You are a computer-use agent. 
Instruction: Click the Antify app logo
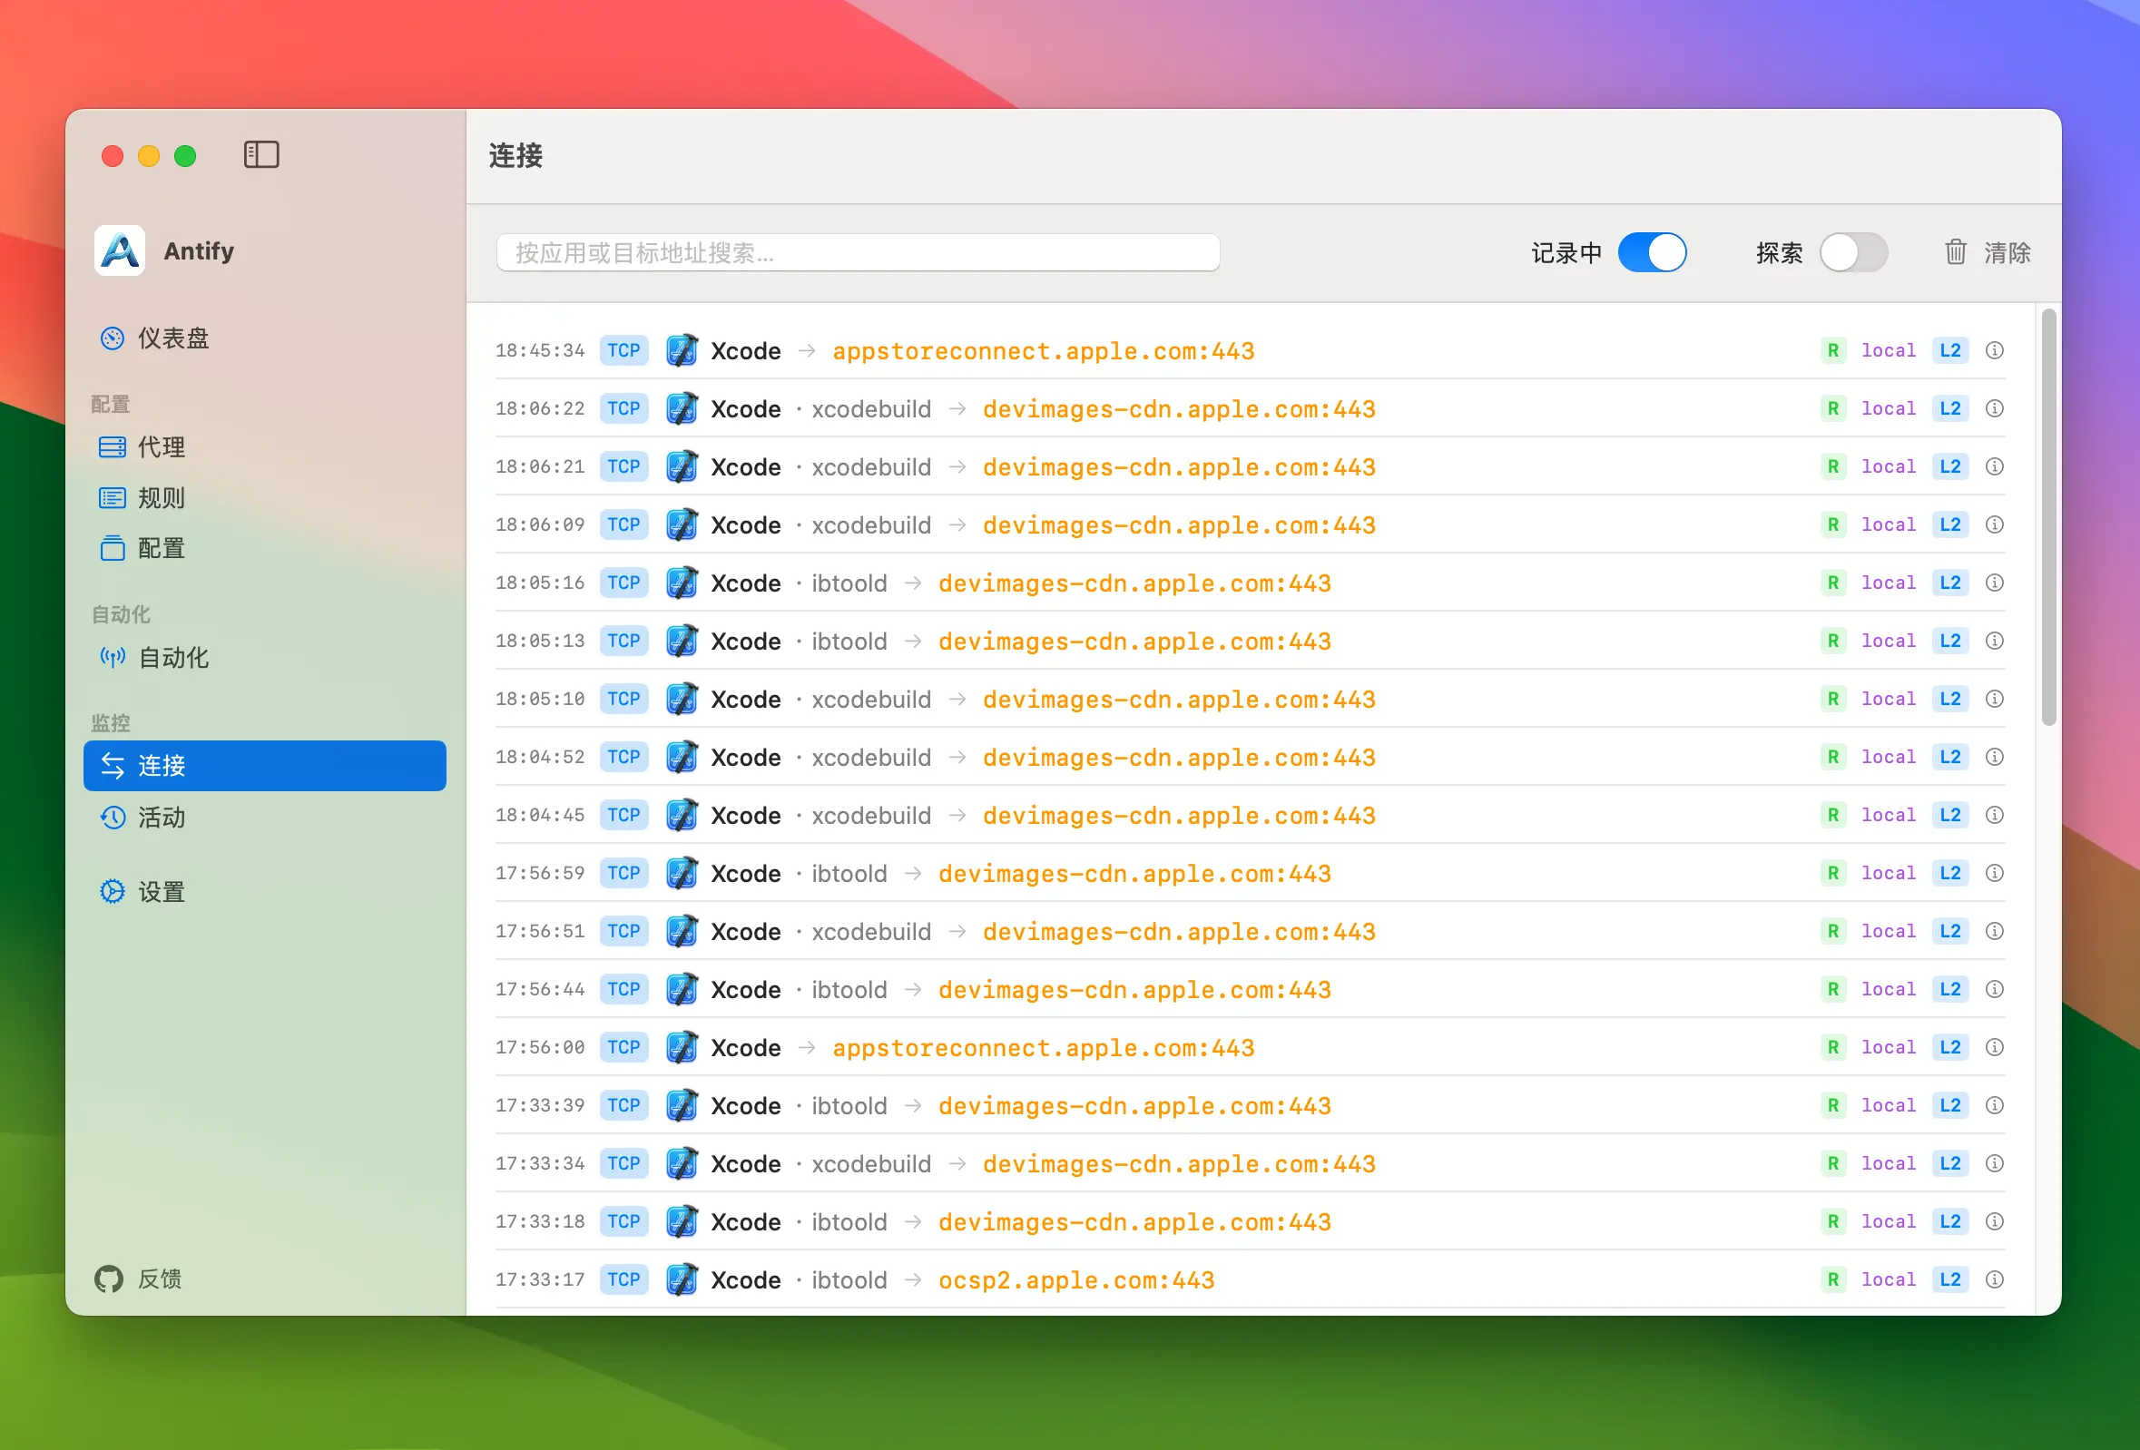pyautogui.click(x=120, y=250)
